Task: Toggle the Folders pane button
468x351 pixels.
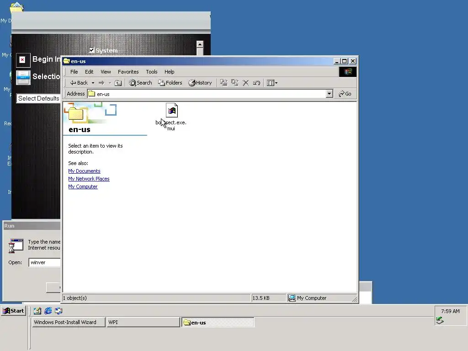Action: click(x=170, y=83)
